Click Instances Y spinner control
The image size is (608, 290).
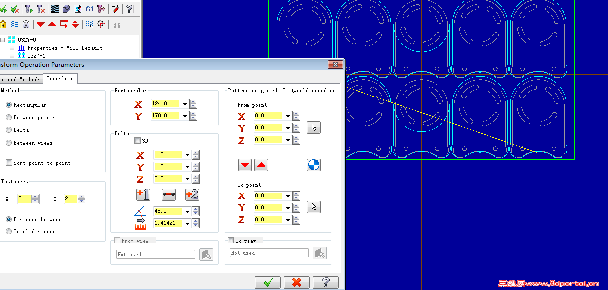click(x=82, y=199)
